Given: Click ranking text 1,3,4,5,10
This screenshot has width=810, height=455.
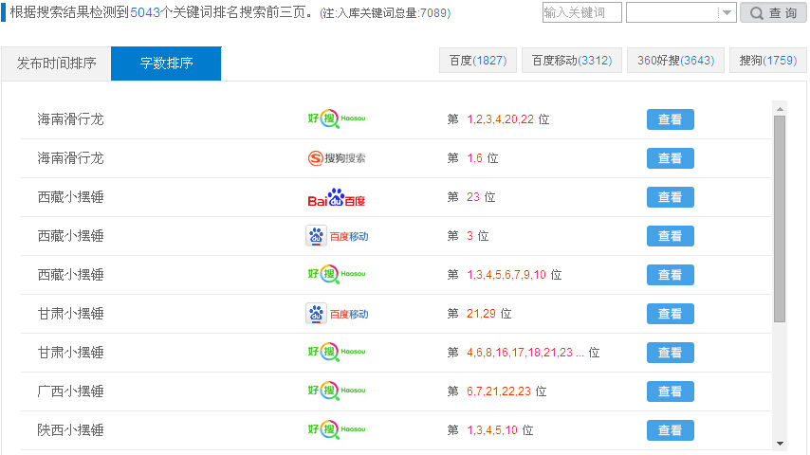Looking at the screenshot, I should pyautogui.click(x=492, y=430).
